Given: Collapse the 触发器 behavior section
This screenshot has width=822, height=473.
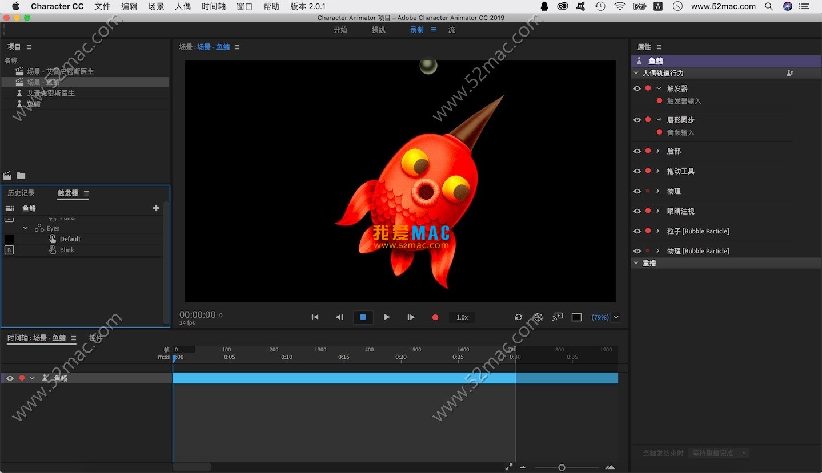Looking at the screenshot, I should pos(659,88).
